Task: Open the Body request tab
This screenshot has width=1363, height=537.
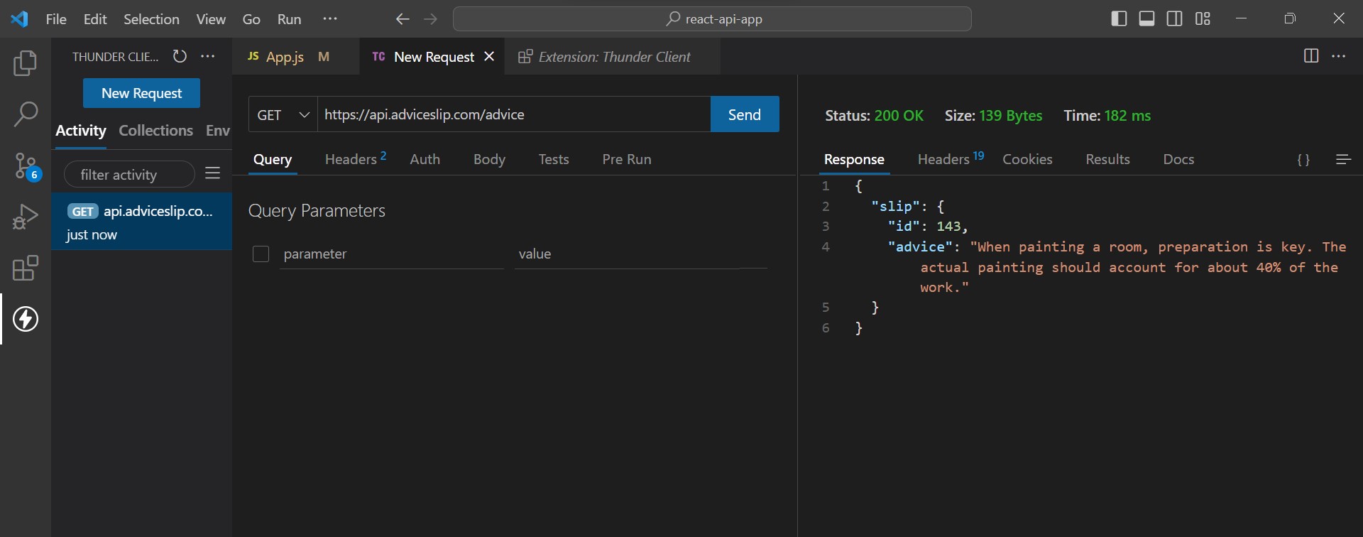Action: pos(489,160)
